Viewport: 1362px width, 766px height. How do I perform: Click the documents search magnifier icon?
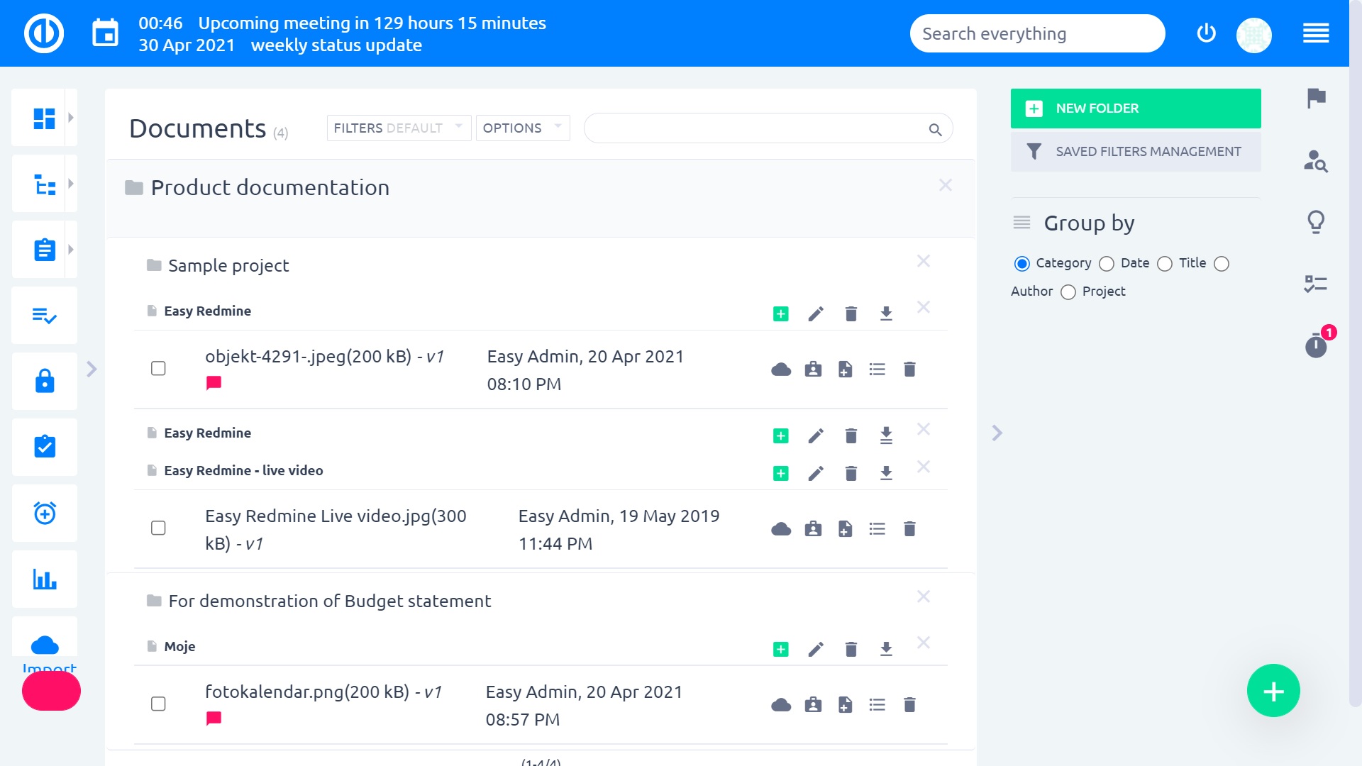[935, 130]
